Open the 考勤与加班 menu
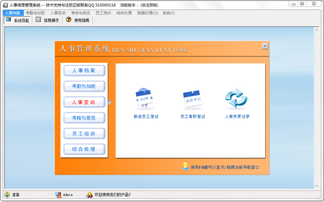Image resolution: width=324 pixels, height=202 pixels. click(x=35, y=13)
